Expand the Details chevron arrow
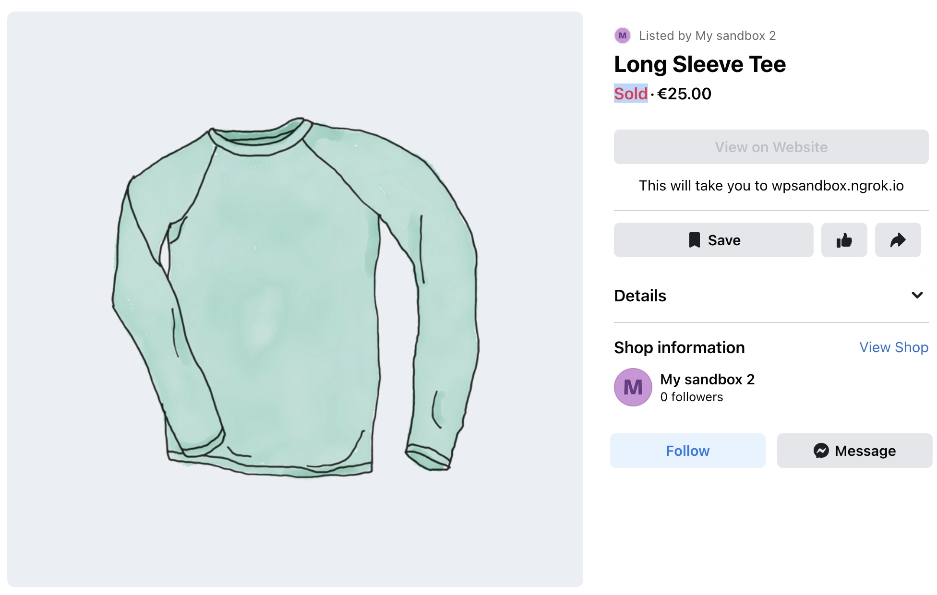The image size is (937, 595). pyautogui.click(x=917, y=295)
